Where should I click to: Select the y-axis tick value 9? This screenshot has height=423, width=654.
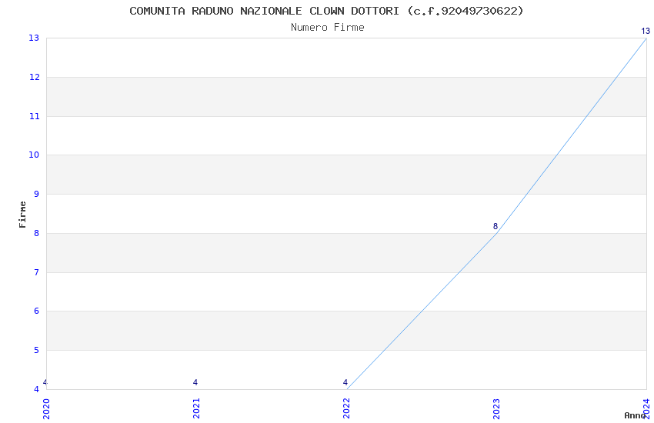point(36,195)
